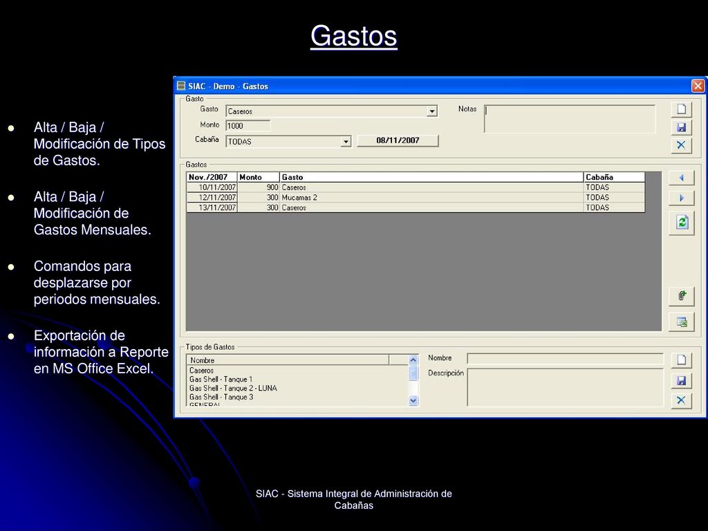
Task: Click the 08/11/2007 date button
Action: [x=398, y=140]
